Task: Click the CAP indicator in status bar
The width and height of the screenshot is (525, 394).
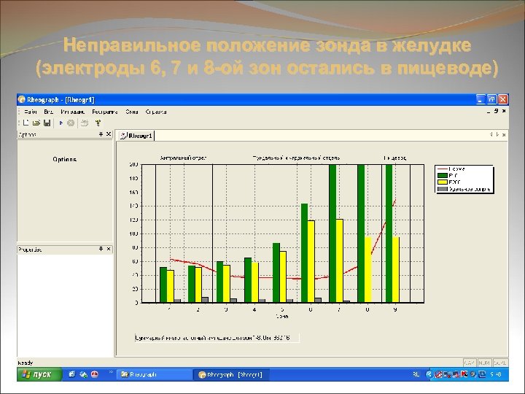Action: (x=470, y=363)
